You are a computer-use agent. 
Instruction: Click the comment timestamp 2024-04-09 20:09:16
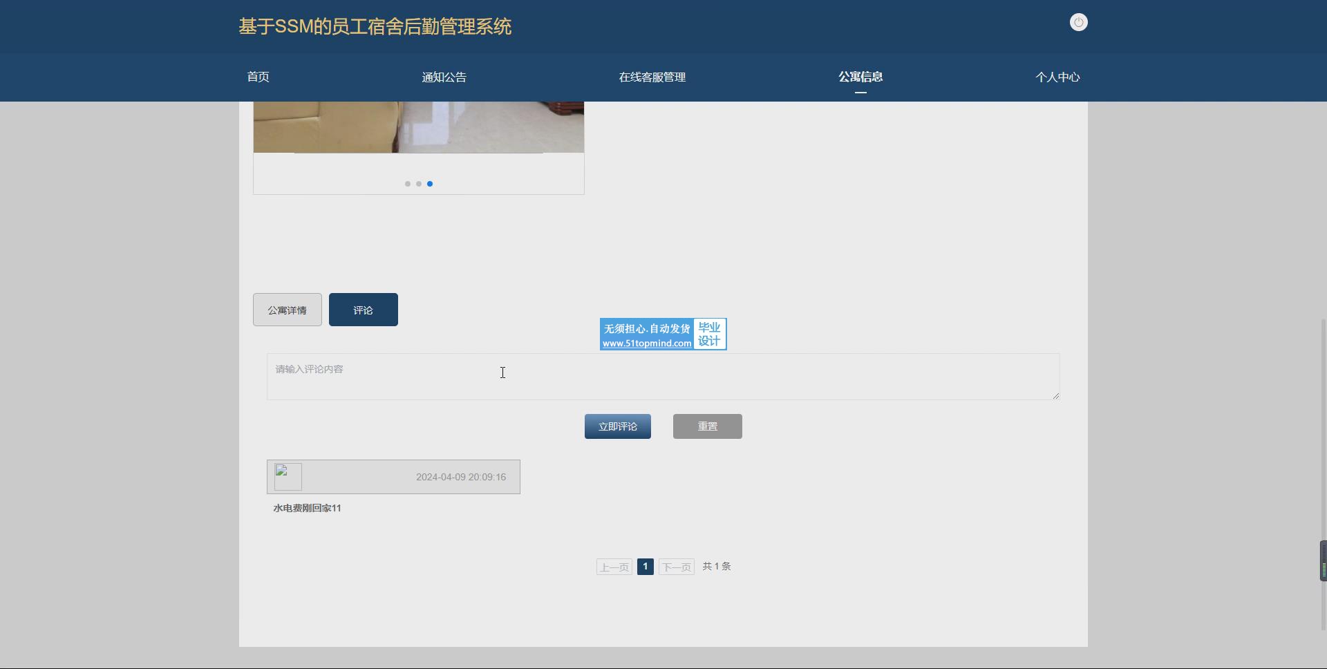(x=461, y=478)
